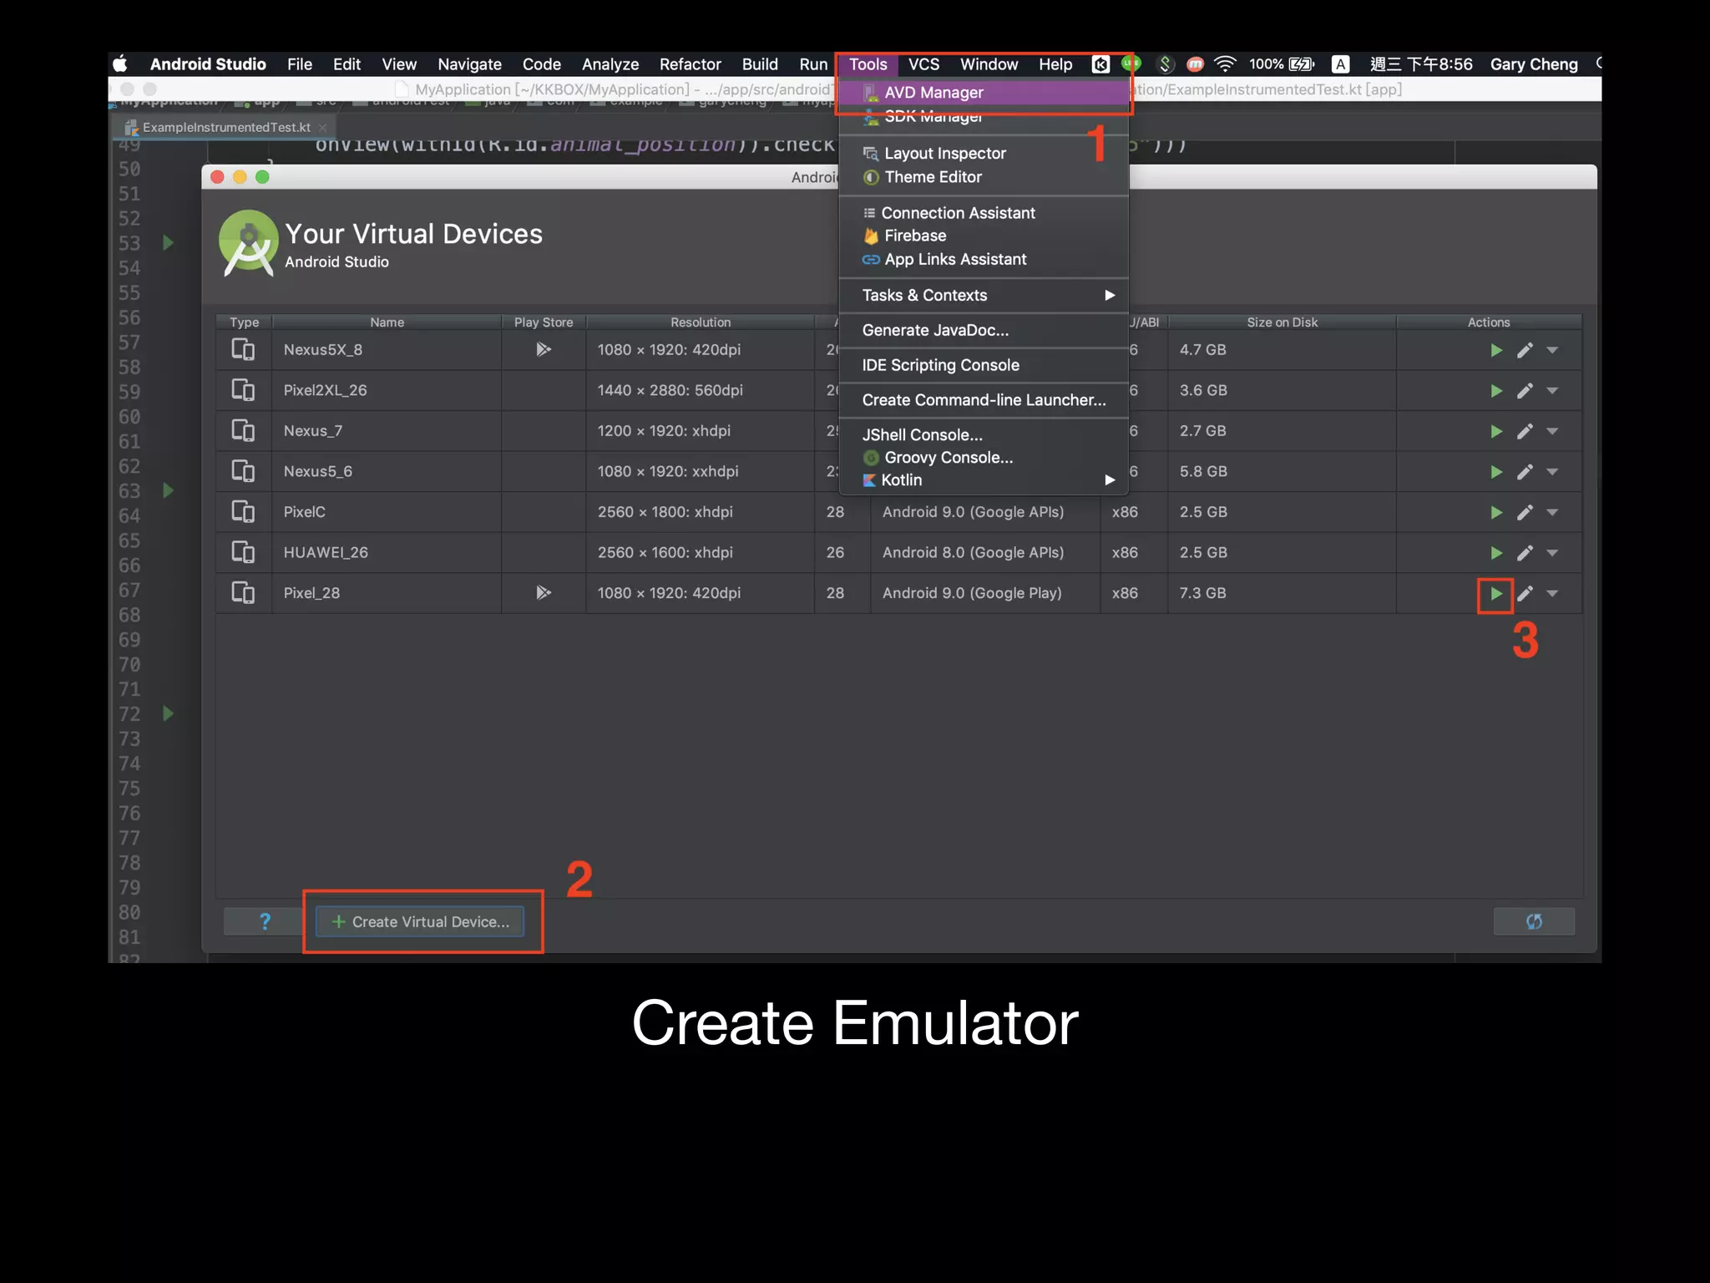This screenshot has height=1283, width=1710.
Task: Open Groovy Console... menu item
Action: (x=984, y=457)
